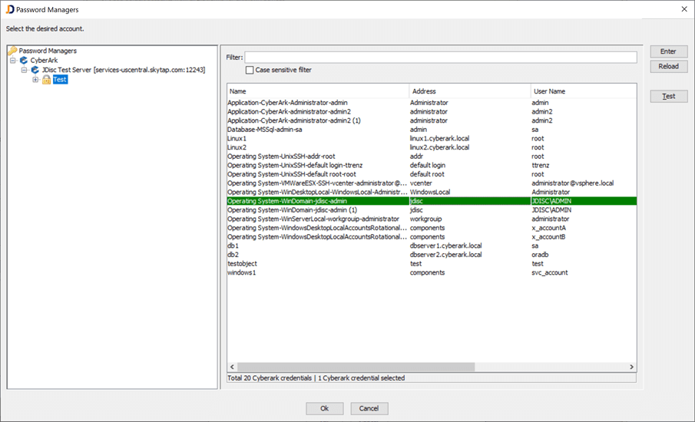Select Operating System-UnixSSH-default login-ttrenz row
Image resolution: width=695 pixels, height=422 pixels.
(432, 165)
